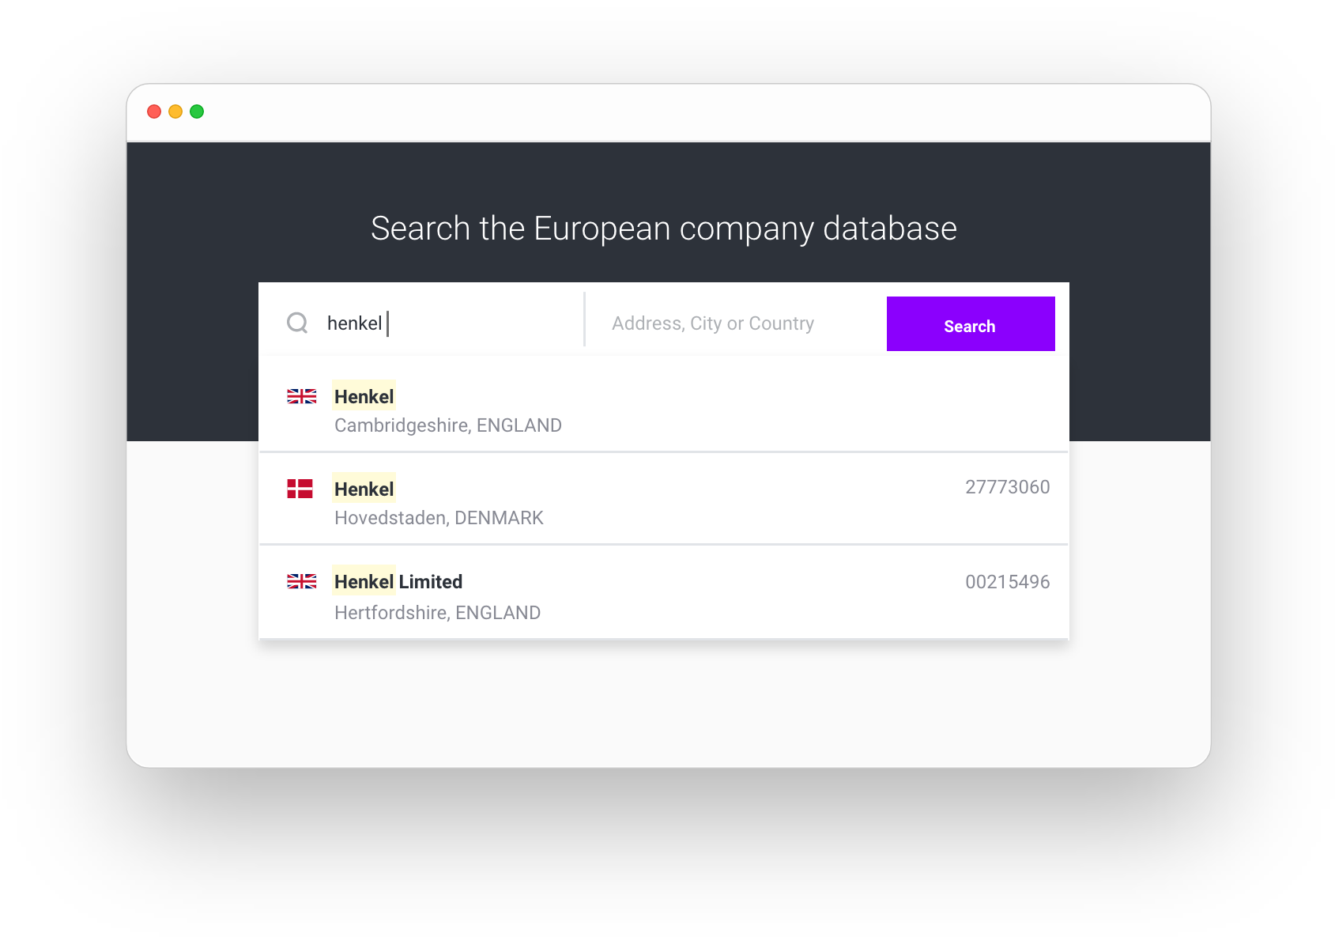Click the yellow minimize window button
1335x937 pixels.
[175, 111]
